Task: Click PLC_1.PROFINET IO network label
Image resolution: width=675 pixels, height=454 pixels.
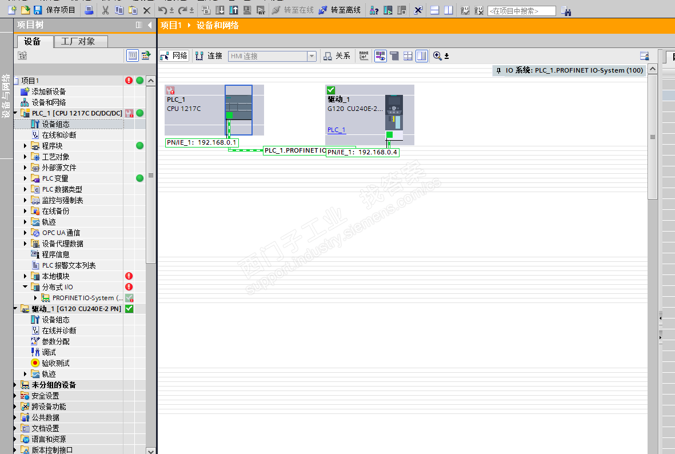Action: [295, 150]
